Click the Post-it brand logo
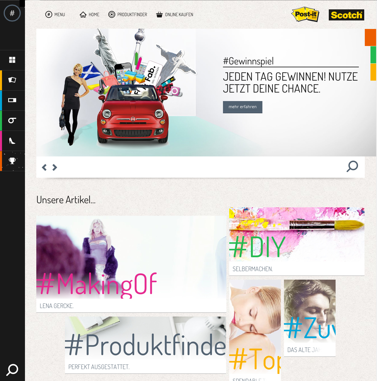Screen dimensions: 377x381 coord(306,14)
